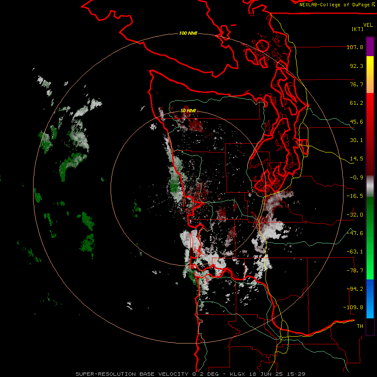Click the [KT] units label
377x377 pixels.
pyautogui.click(x=358, y=29)
